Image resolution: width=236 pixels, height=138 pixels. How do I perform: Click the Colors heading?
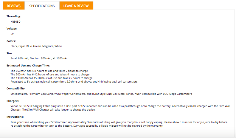pos(11,41)
